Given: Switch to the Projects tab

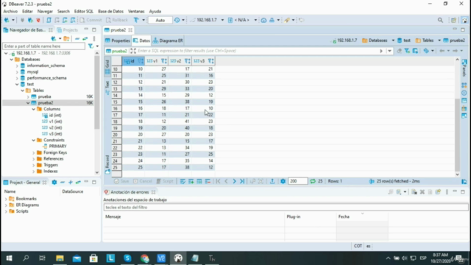Looking at the screenshot, I should coord(68,30).
